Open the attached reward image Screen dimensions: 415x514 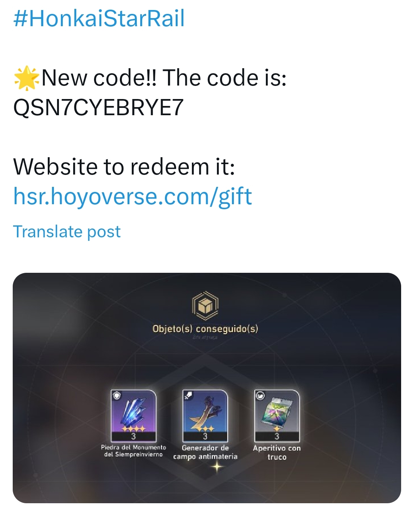(207, 388)
